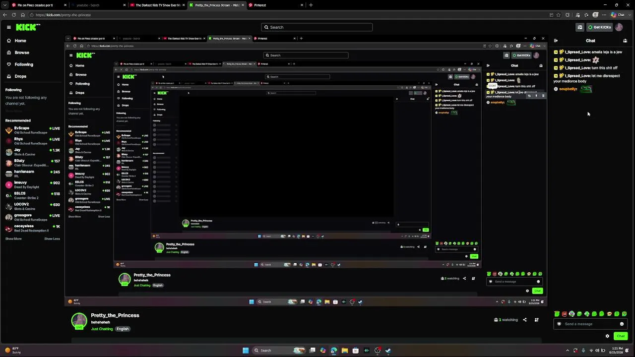Click soupbelly's username in chat
The image size is (635, 357).
568,89
